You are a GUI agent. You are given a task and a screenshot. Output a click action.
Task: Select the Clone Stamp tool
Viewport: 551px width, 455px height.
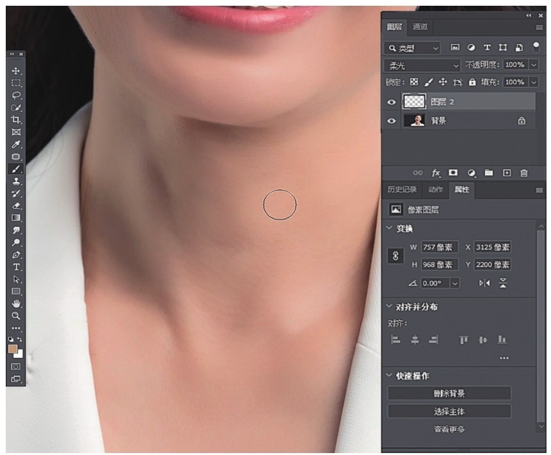pyautogui.click(x=16, y=181)
